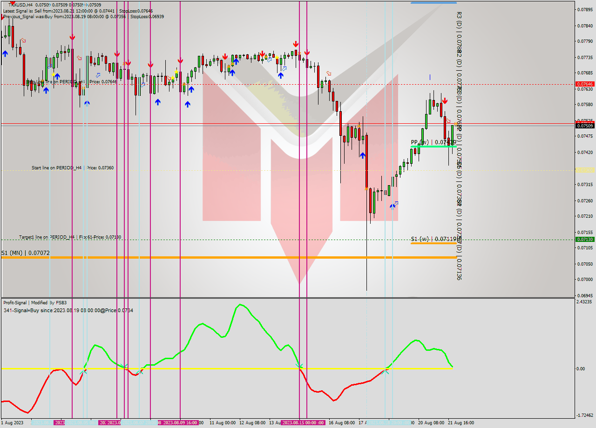Viewport: 596px width, 428px height.
Task: Click the red sell arrow above the Aug 21 candles
Action: (x=445, y=100)
